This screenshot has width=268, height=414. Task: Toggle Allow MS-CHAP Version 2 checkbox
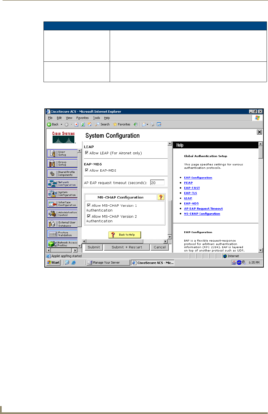click(x=89, y=216)
